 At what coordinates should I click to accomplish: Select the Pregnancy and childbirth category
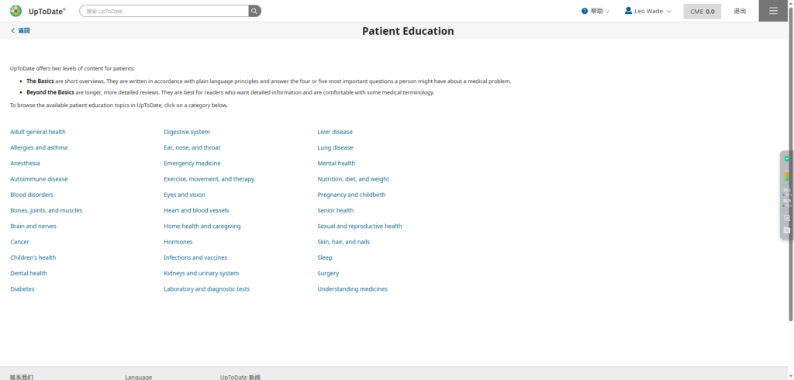tap(351, 195)
